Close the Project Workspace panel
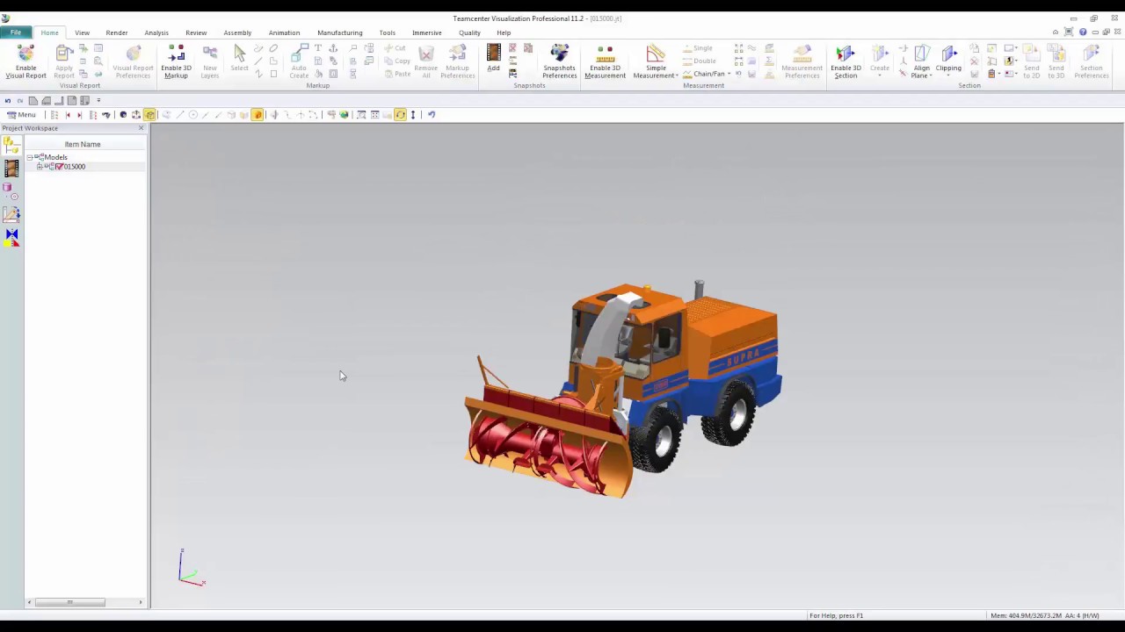 click(141, 128)
